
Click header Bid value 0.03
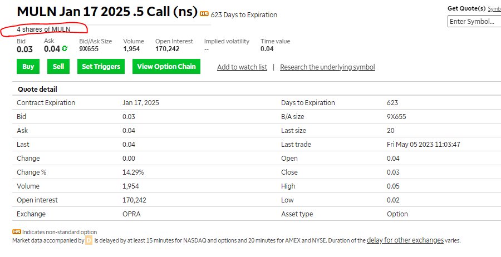point(24,49)
